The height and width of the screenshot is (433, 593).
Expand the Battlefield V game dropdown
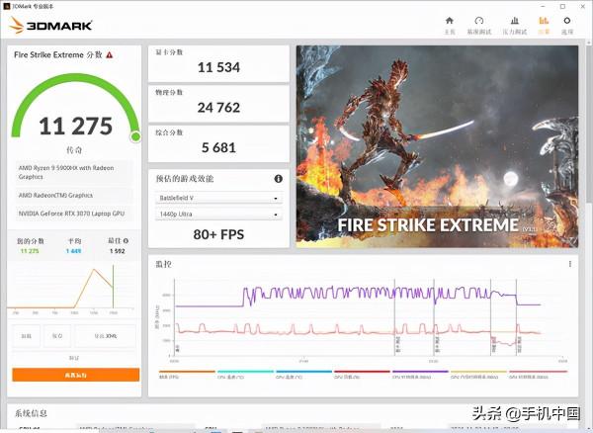coord(217,198)
